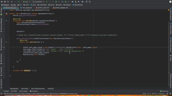Open the Build Variants side tab
Screen dimensions: 172x96
tap(1, 59)
